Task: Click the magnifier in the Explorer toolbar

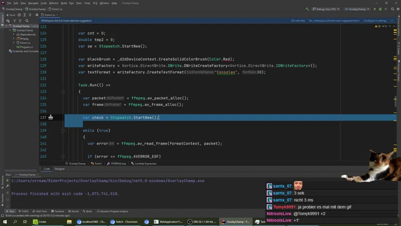Action: [x=27, y=21]
